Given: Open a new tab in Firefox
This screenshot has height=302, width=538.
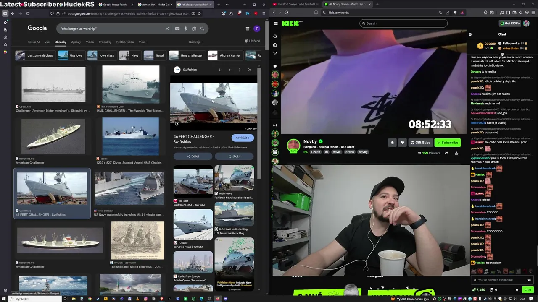Looking at the screenshot, I should point(219,5).
